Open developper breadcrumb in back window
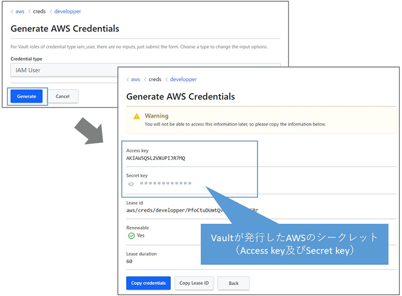Screen dimensions: 402x296 [x=67, y=12]
